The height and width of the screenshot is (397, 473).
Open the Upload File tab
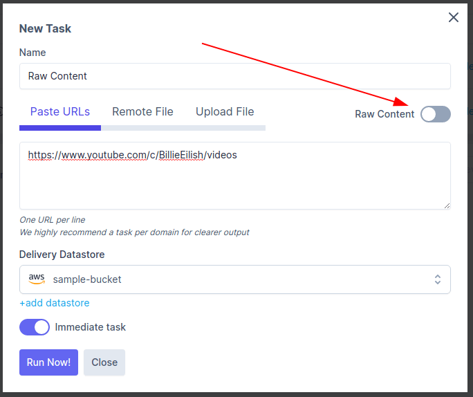click(x=225, y=111)
